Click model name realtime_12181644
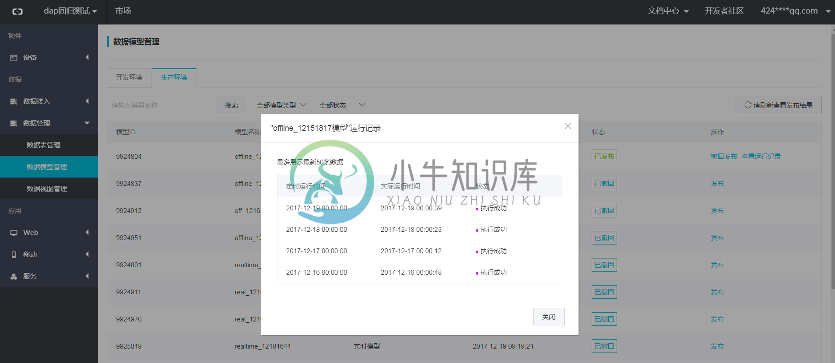 (263, 346)
